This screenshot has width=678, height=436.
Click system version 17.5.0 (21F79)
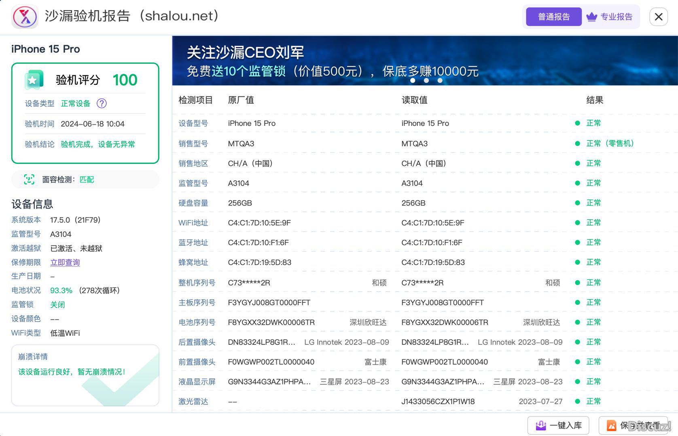point(75,220)
